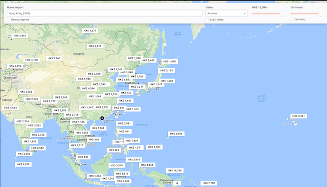Toggle the Exact dates checkbox
The width and height of the screenshot is (327, 187).
[207, 19]
